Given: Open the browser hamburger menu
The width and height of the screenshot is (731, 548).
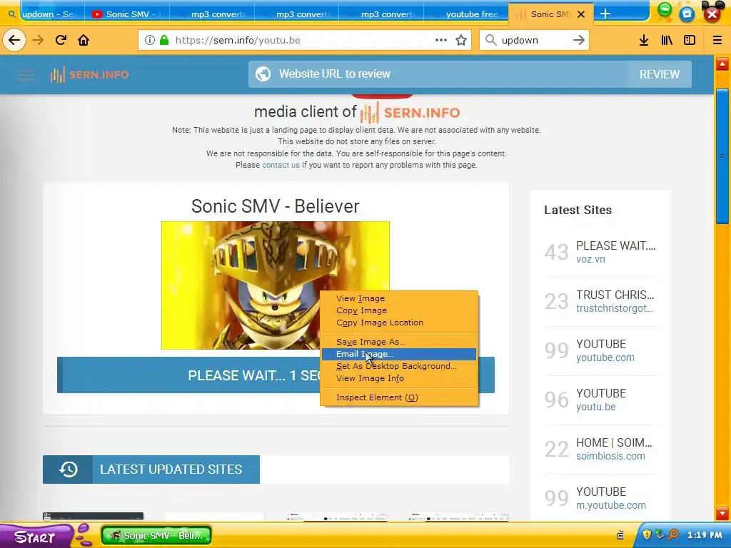Looking at the screenshot, I should [x=717, y=40].
